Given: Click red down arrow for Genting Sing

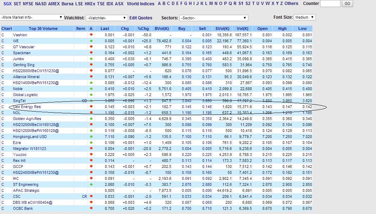Looking at the screenshot, I should pos(91,65).
